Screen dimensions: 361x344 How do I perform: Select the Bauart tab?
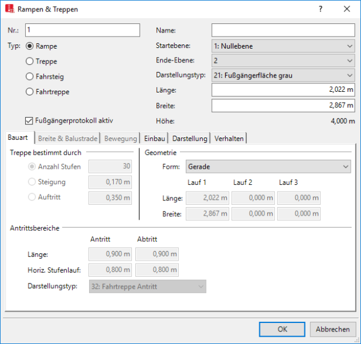pos(19,139)
